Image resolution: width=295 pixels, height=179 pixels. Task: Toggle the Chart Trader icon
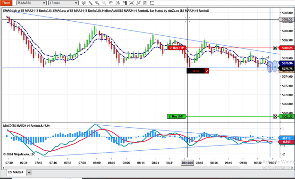pyautogui.click(x=125, y=3)
